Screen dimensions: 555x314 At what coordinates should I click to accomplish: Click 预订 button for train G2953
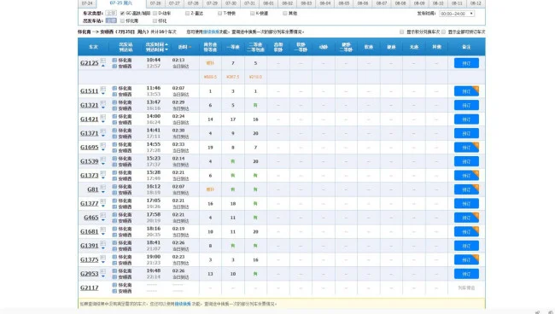(x=466, y=274)
